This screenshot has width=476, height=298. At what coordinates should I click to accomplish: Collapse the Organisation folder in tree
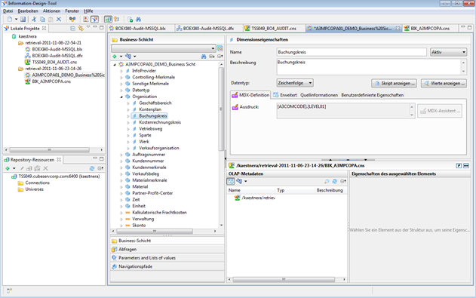pyautogui.click(x=121, y=97)
